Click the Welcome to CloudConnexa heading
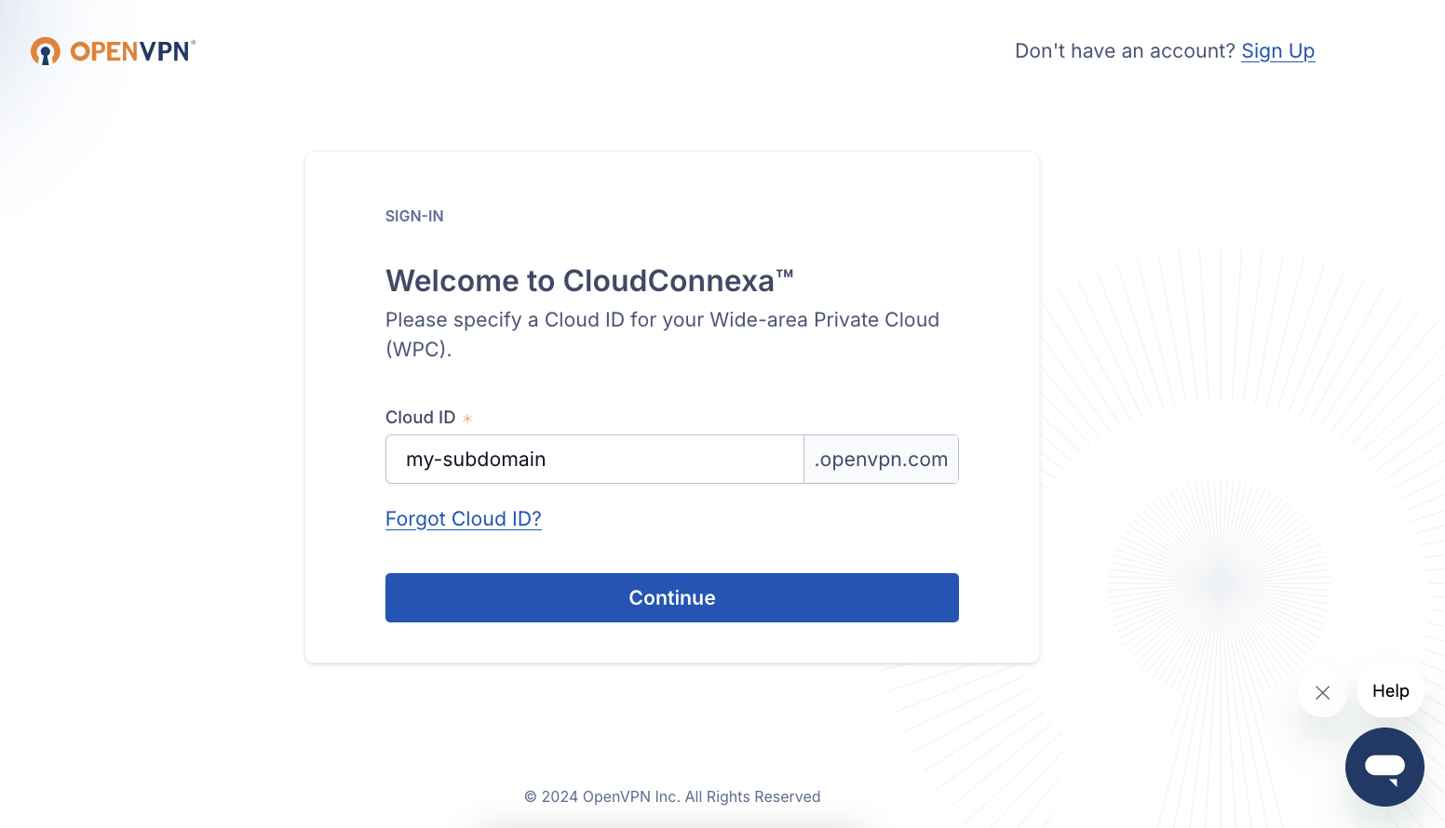Image resolution: width=1445 pixels, height=828 pixels. [589, 281]
